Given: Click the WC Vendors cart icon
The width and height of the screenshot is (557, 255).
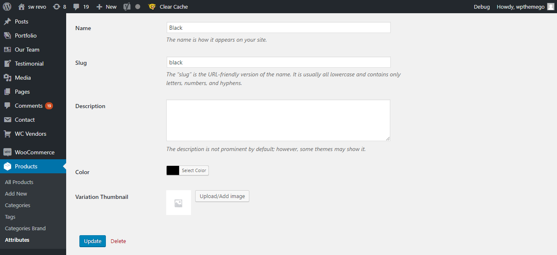Looking at the screenshot, I should 7,134.
